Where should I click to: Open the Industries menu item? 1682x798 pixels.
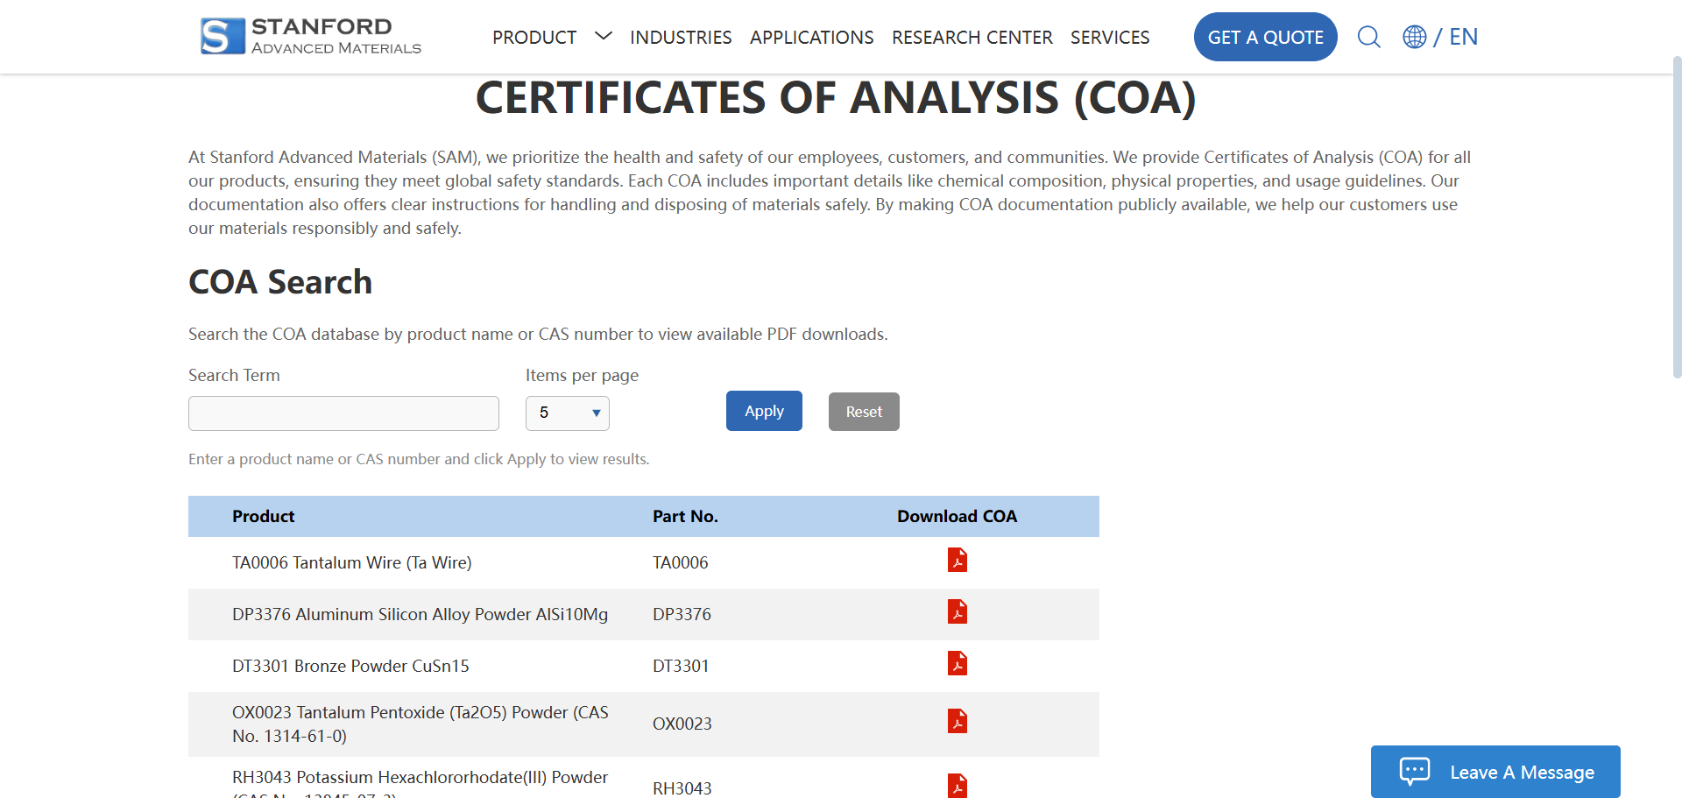[x=681, y=38]
